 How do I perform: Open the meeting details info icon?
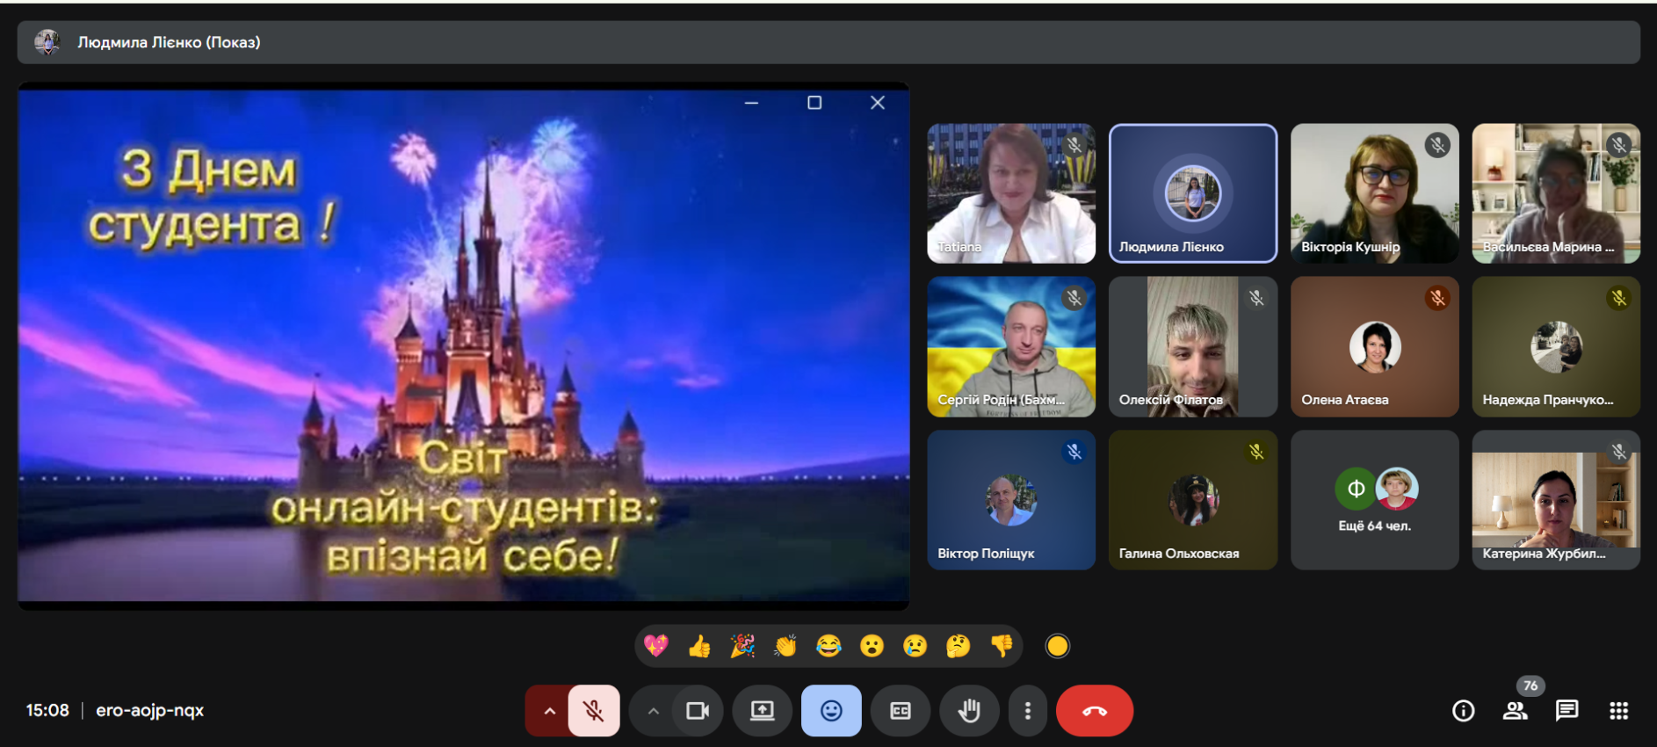[1463, 710]
